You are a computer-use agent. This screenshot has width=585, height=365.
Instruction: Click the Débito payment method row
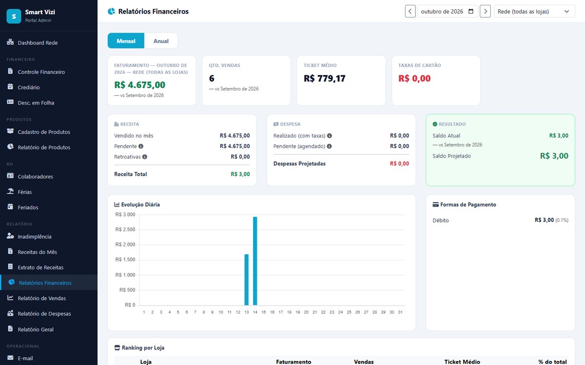pyautogui.click(x=500, y=220)
